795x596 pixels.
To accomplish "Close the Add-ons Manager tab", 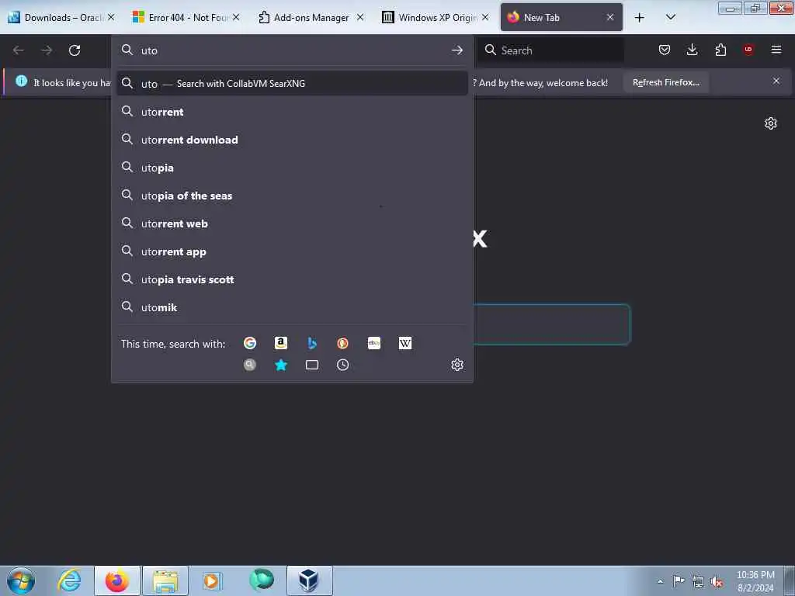I will point(360,17).
